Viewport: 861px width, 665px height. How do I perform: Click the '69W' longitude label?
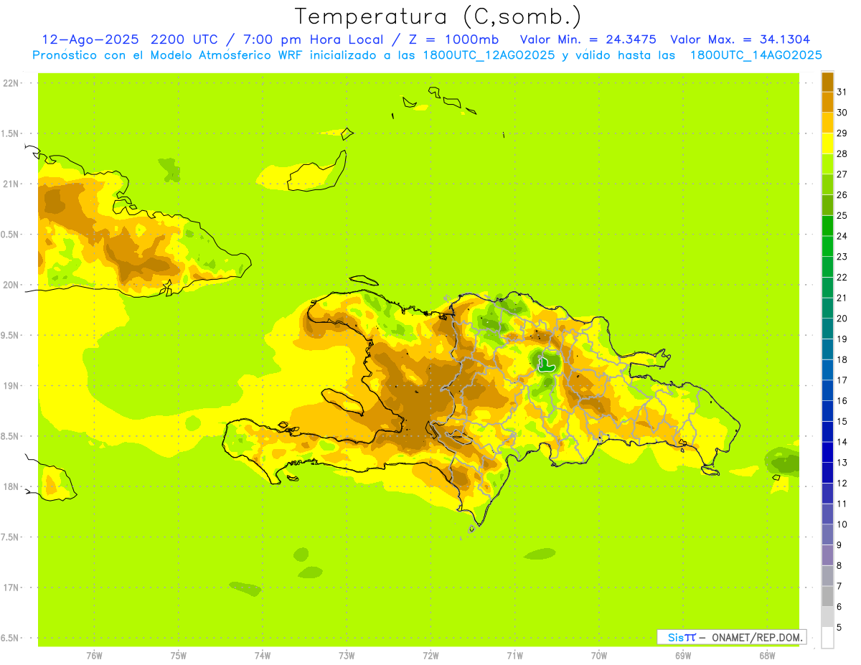683,656
